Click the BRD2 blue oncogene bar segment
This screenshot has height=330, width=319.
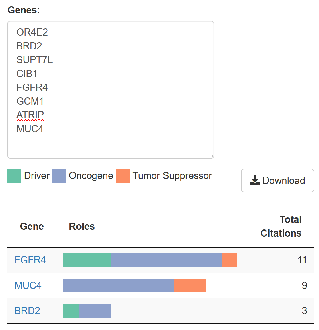(95, 311)
